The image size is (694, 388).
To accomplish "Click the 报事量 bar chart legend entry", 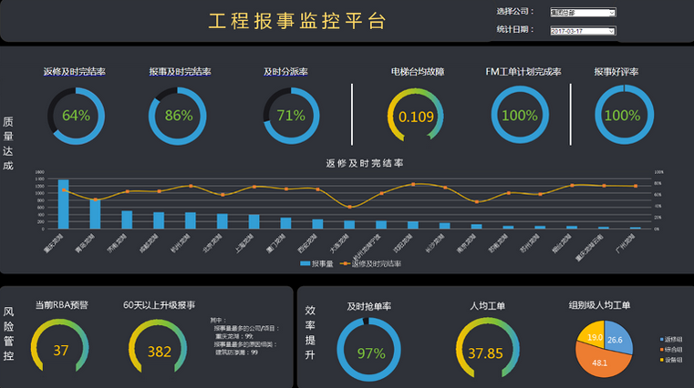I will (316, 264).
